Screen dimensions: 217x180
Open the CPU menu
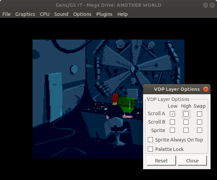click(x=45, y=14)
